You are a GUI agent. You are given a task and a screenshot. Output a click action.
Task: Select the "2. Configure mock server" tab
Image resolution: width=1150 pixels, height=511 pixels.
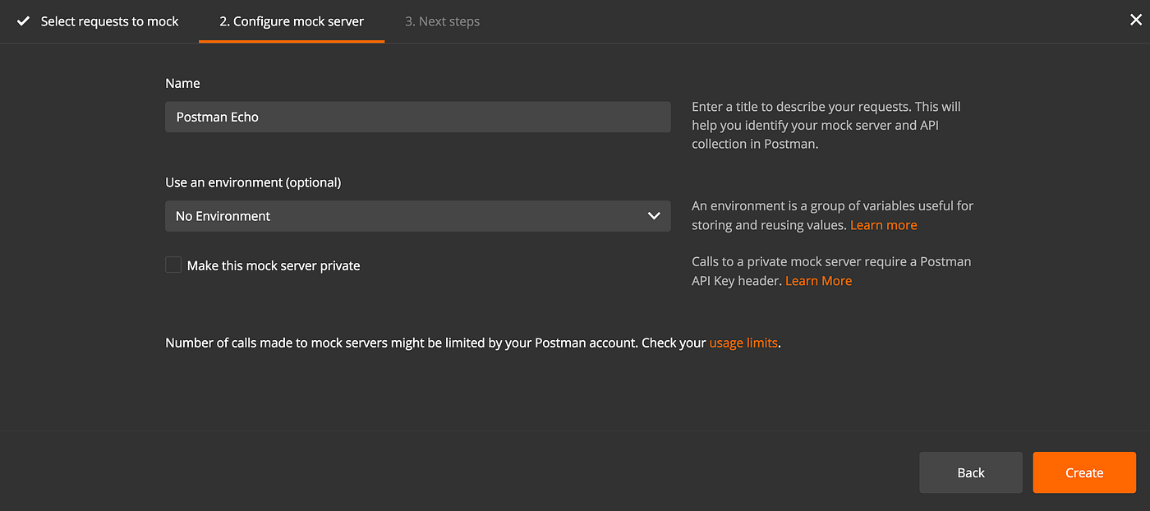292,21
